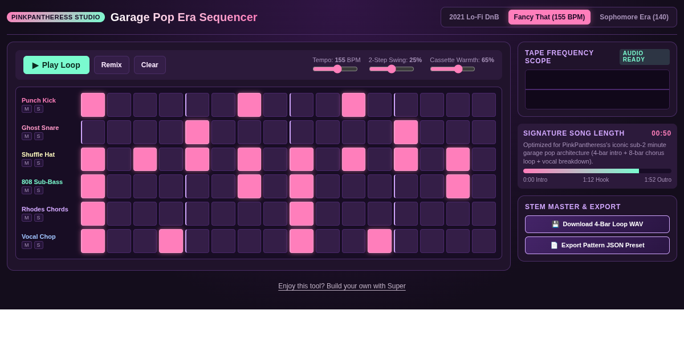Start playback with Play Loop button
The width and height of the screenshot is (684, 359).
(x=56, y=65)
